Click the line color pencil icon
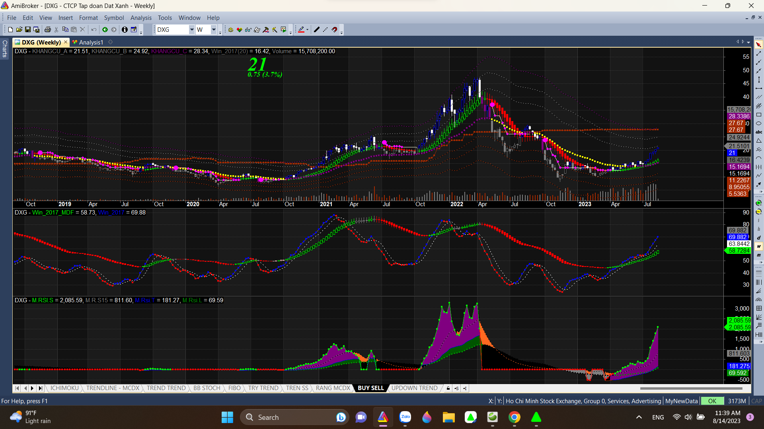The height and width of the screenshot is (429, 764). 301,30
